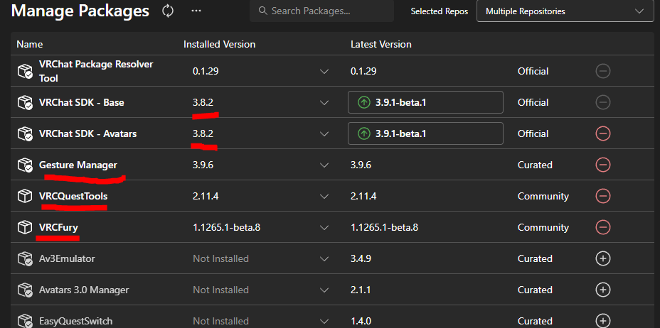This screenshot has height=328, width=660.
Task: Click Curated label in Gesture Manager row
Action: click(x=535, y=165)
